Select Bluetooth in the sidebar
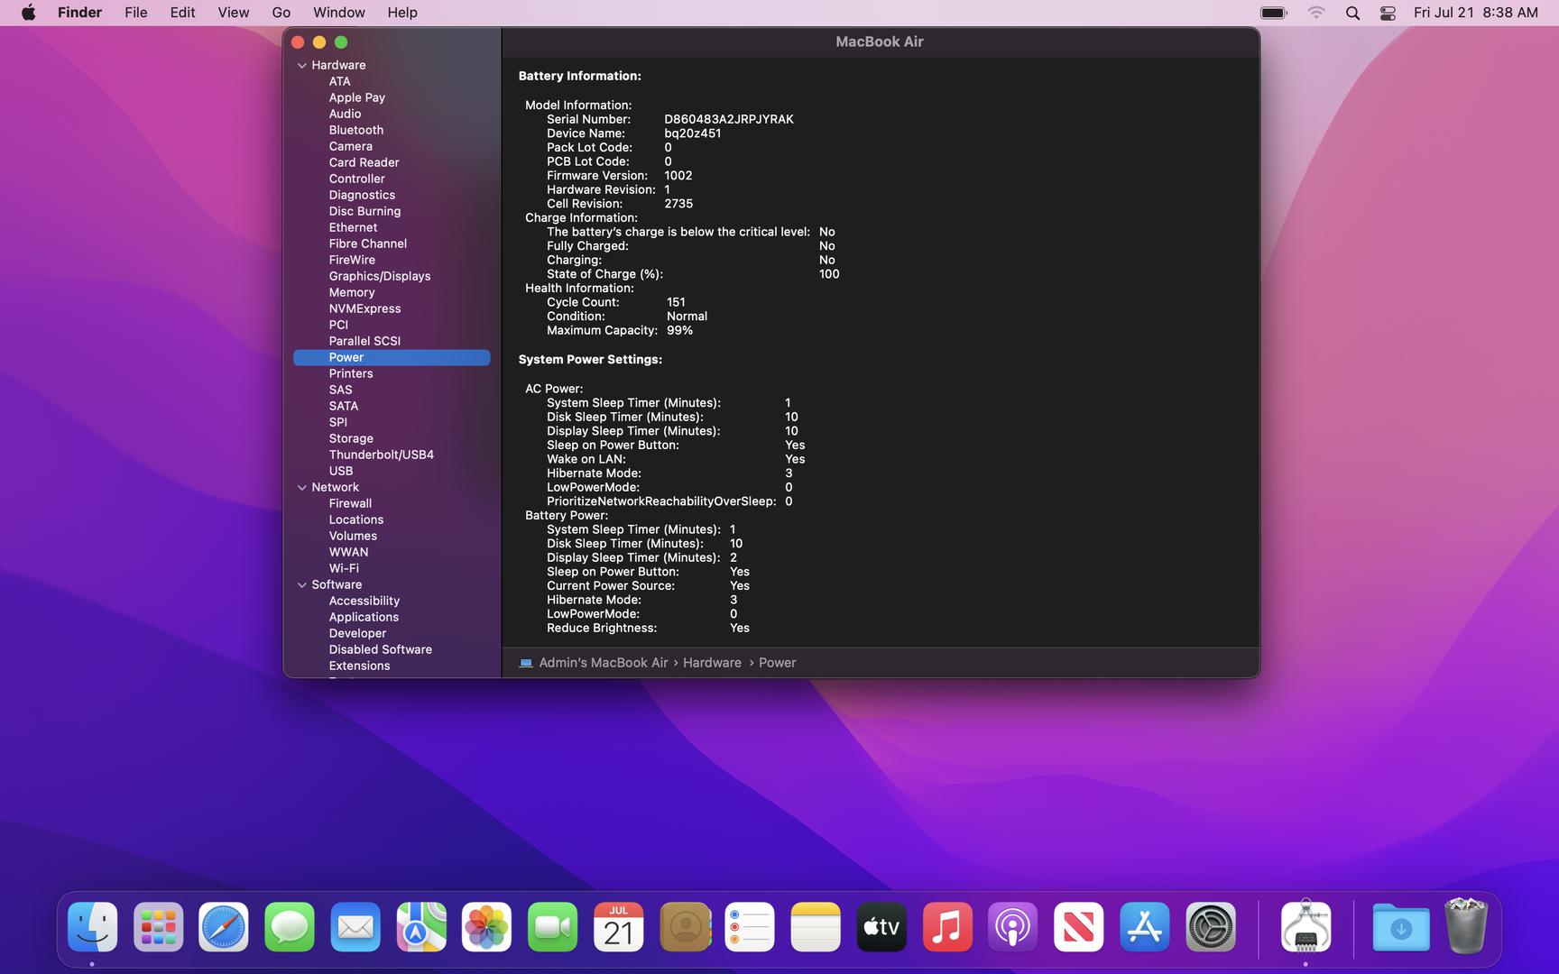 (356, 130)
